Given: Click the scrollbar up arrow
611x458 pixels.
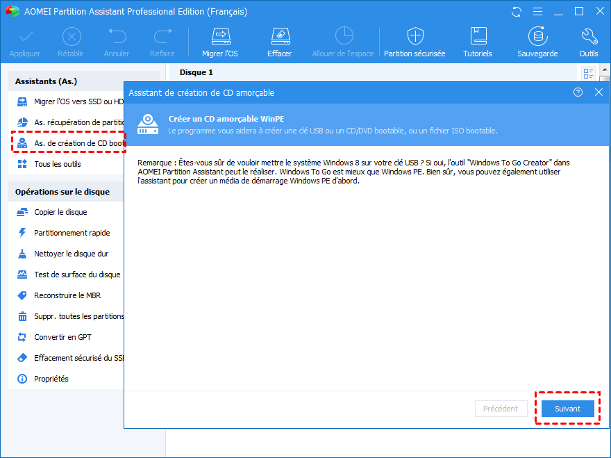Looking at the screenshot, I should (604, 69).
